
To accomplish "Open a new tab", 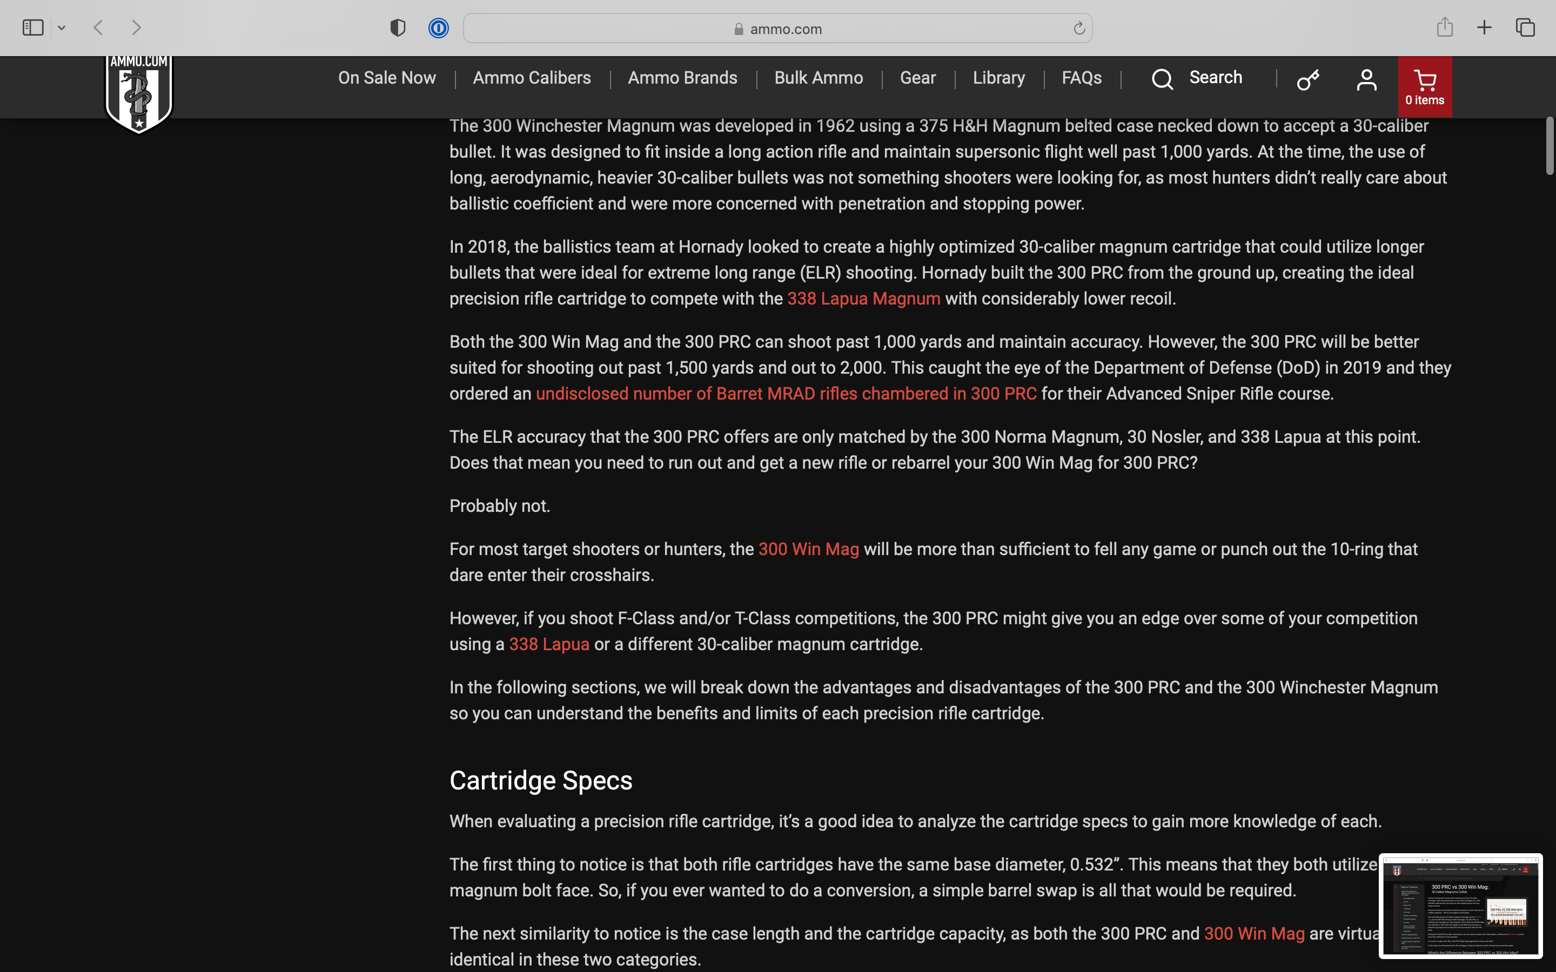I will [1484, 28].
